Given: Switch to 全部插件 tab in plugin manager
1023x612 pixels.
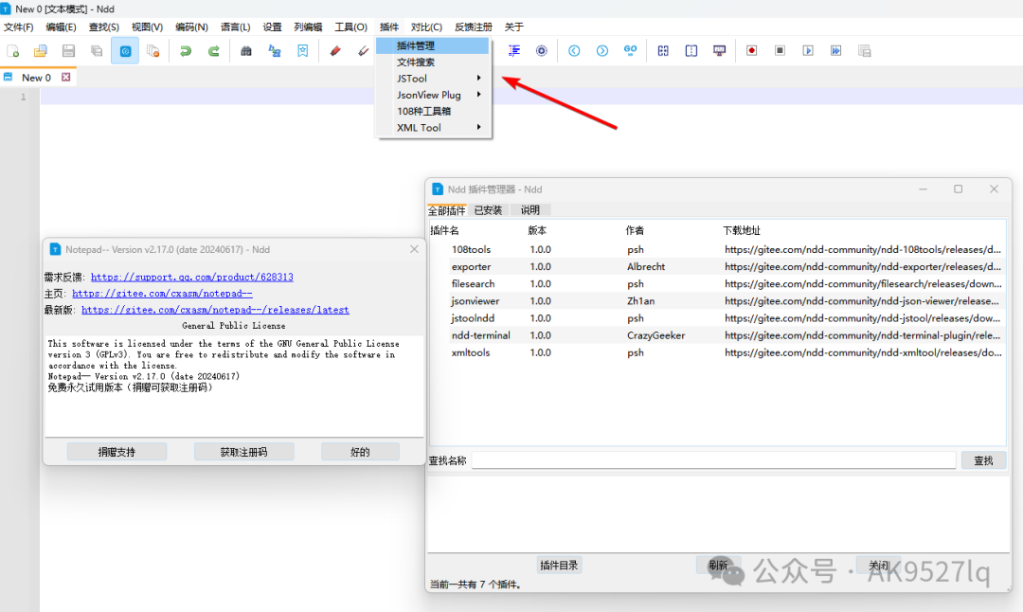Looking at the screenshot, I should tap(447, 210).
